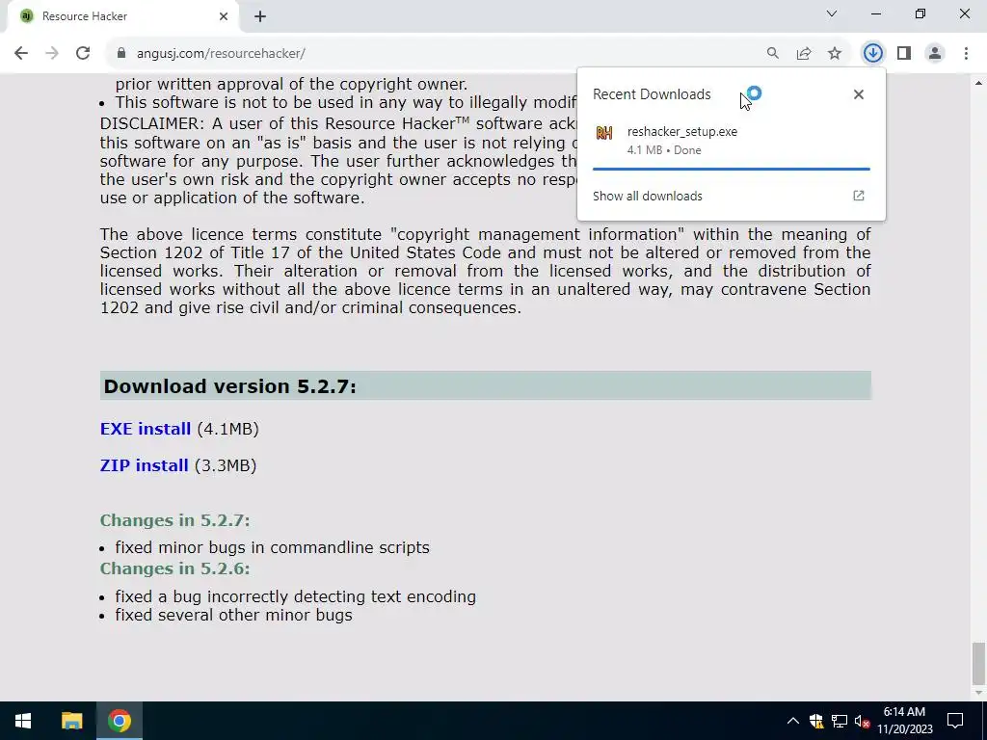The height and width of the screenshot is (740, 987).
Task: Toggle the Chrome downloads toolbar icon
Action: pyautogui.click(x=872, y=54)
